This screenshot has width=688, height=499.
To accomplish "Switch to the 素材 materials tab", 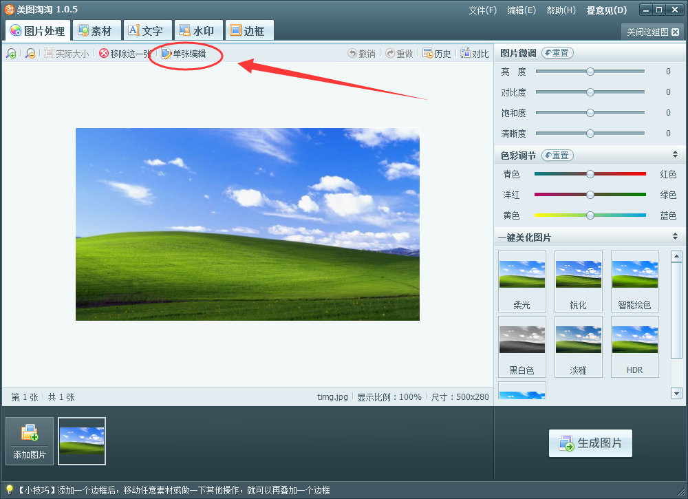I will (96, 30).
